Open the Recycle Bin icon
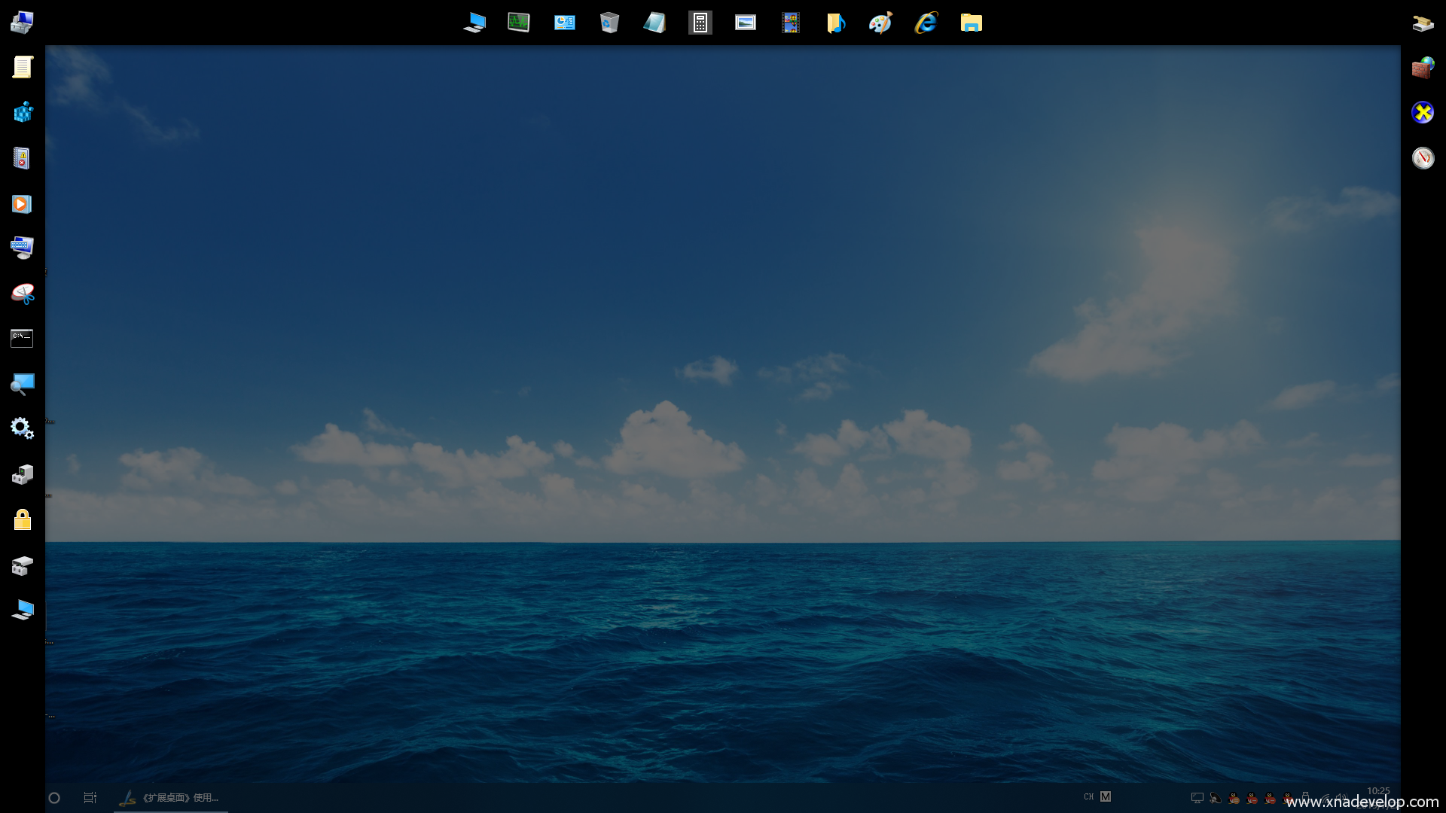The image size is (1446, 813). click(x=609, y=23)
